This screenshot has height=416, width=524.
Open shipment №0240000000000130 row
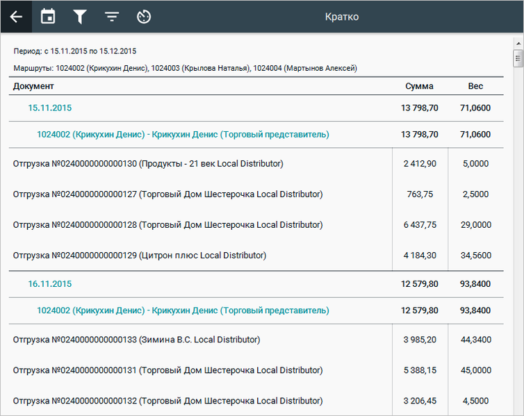pos(148,164)
